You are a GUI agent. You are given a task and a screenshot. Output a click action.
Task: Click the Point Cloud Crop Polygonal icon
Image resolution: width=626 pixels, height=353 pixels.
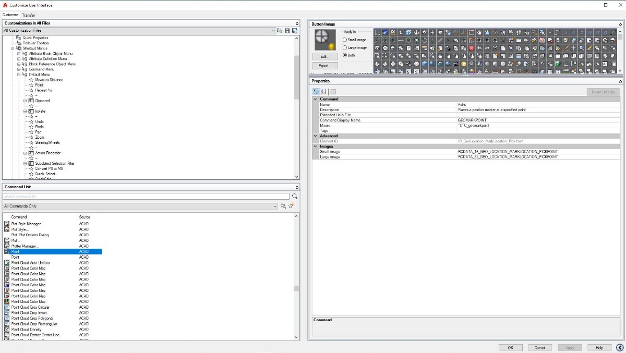pos(7,318)
